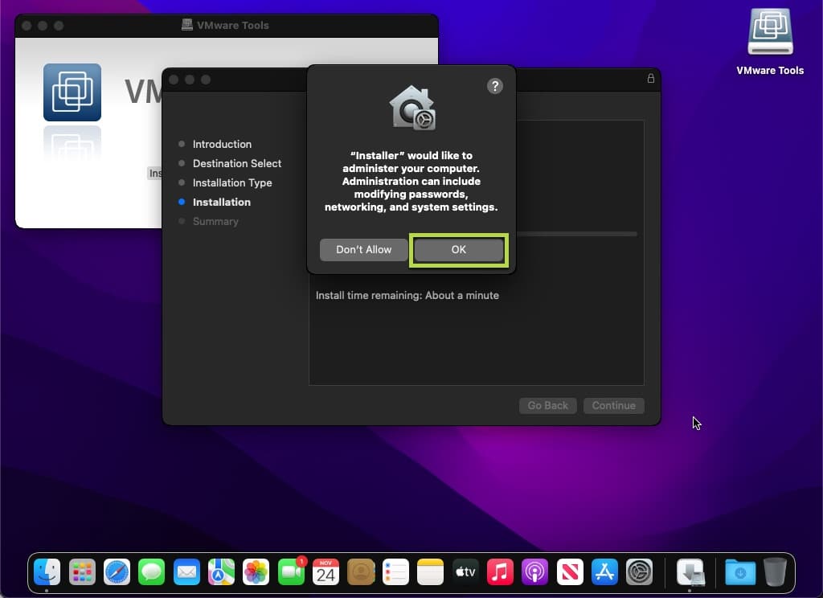Open Mail from the Dock

click(186, 571)
